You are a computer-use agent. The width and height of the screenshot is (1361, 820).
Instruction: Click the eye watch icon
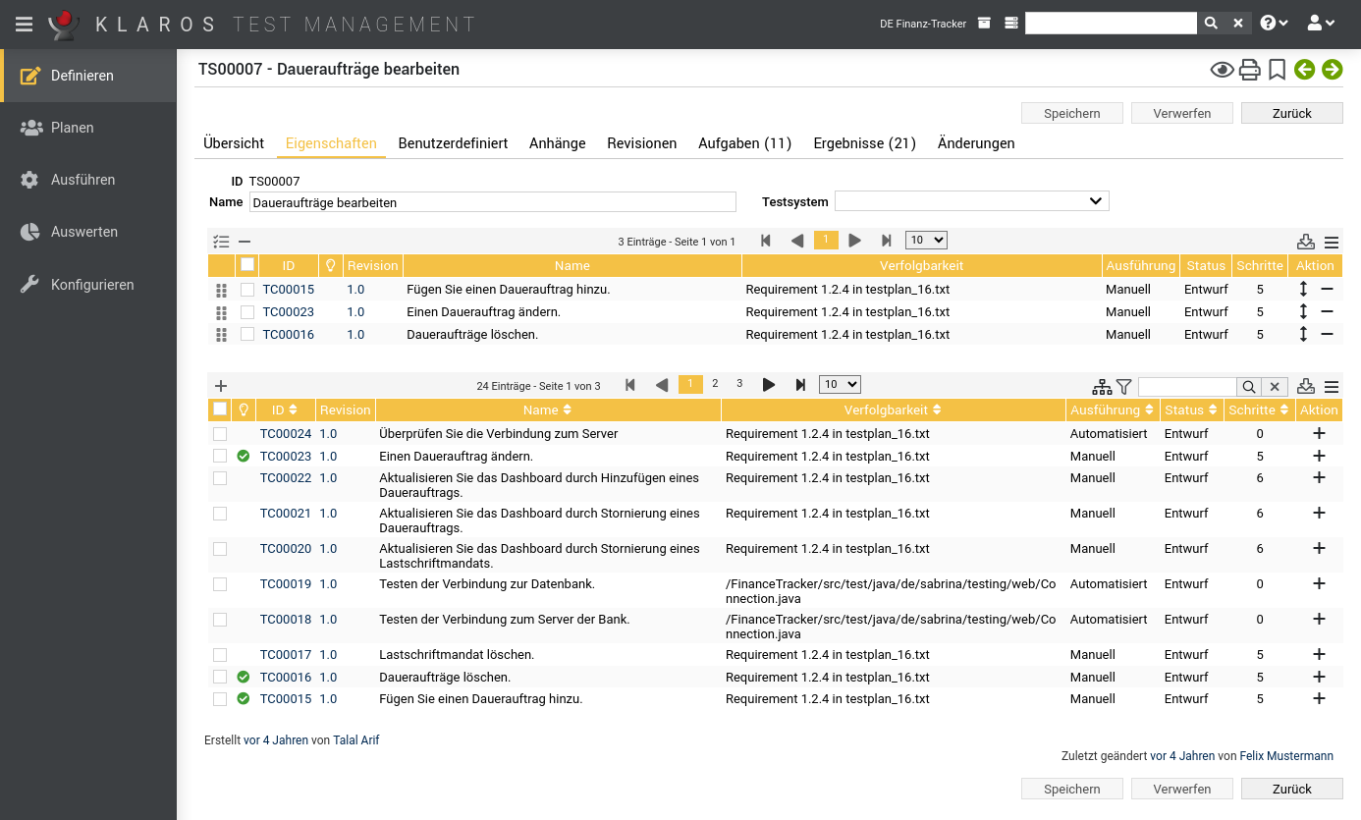pyautogui.click(x=1222, y=70)
